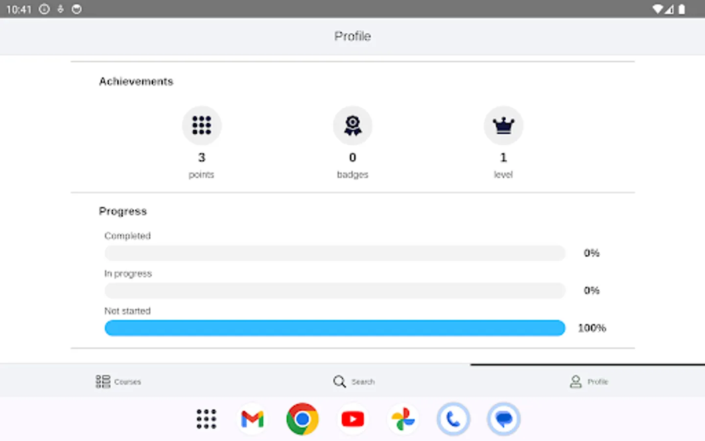
Task: Launch Google Photos from the dock
Action: [x=403, y=419]
